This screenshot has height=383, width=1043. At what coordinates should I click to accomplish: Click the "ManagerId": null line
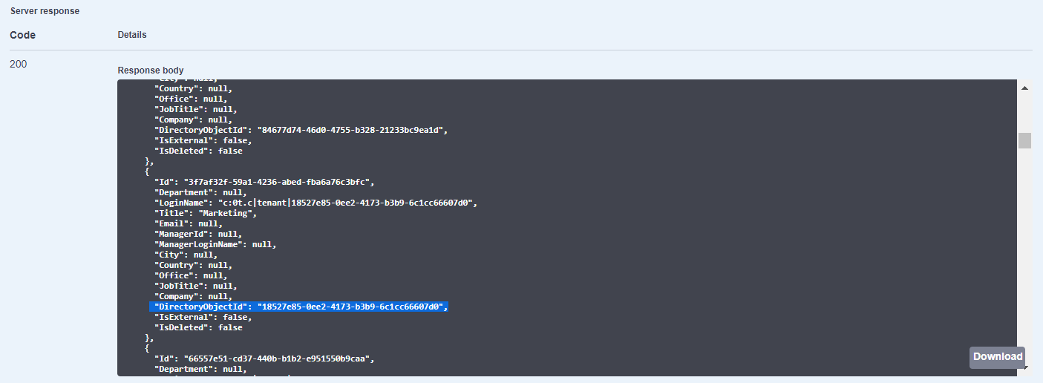(197, 234)
